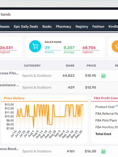Click the blue sales rank cart icon

[35, 46]
